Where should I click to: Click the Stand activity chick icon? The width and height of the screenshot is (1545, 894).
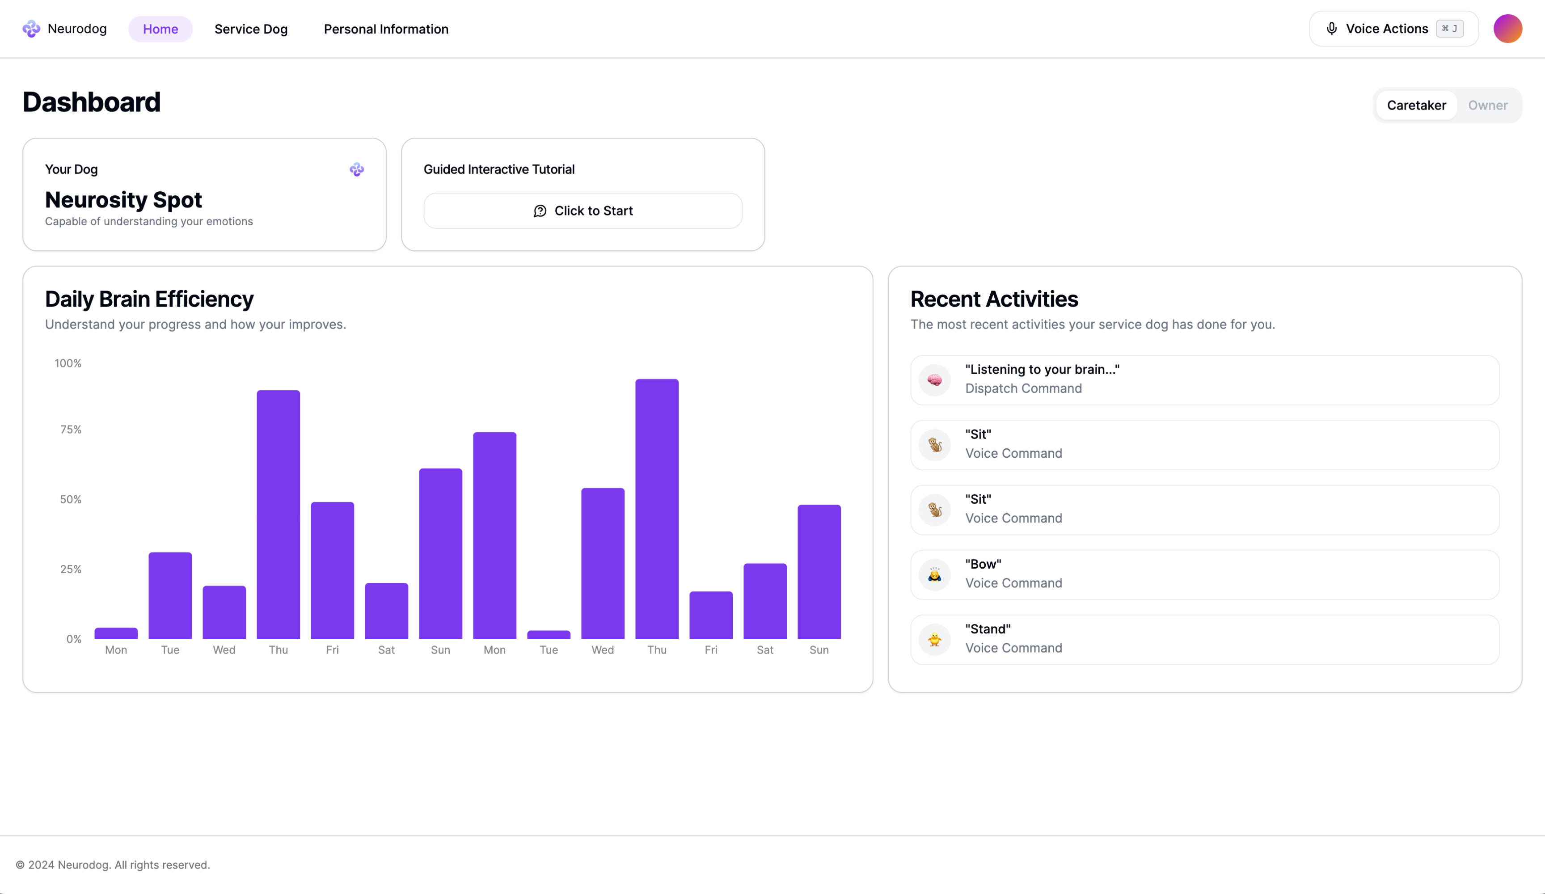click(x=934, y=640)
